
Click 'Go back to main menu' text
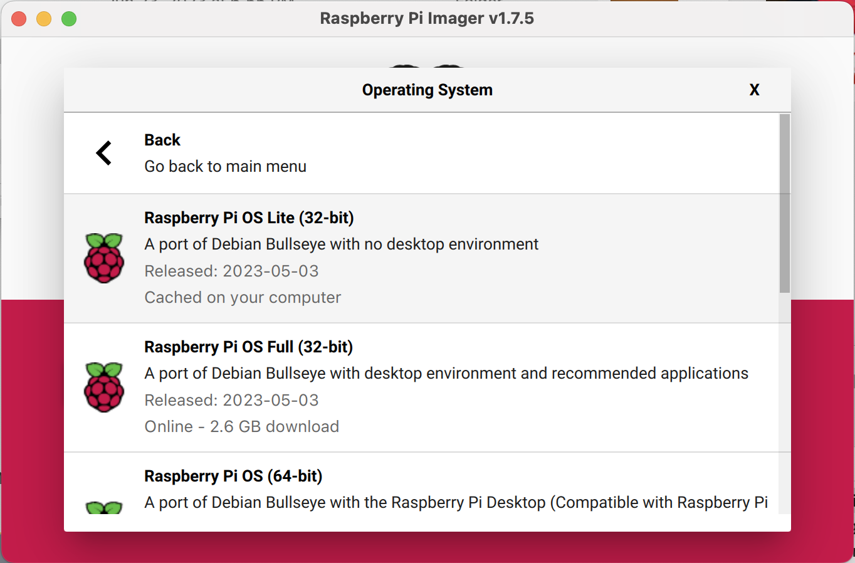[x=226, y=166]
